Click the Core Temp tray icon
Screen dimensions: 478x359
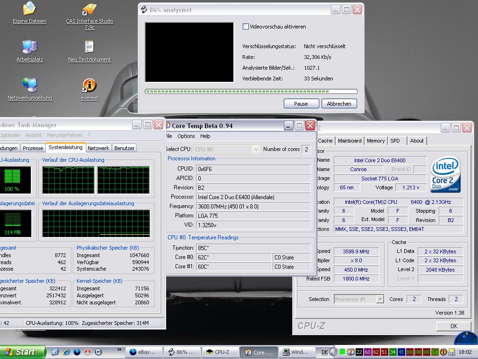[x=351, y=352]
